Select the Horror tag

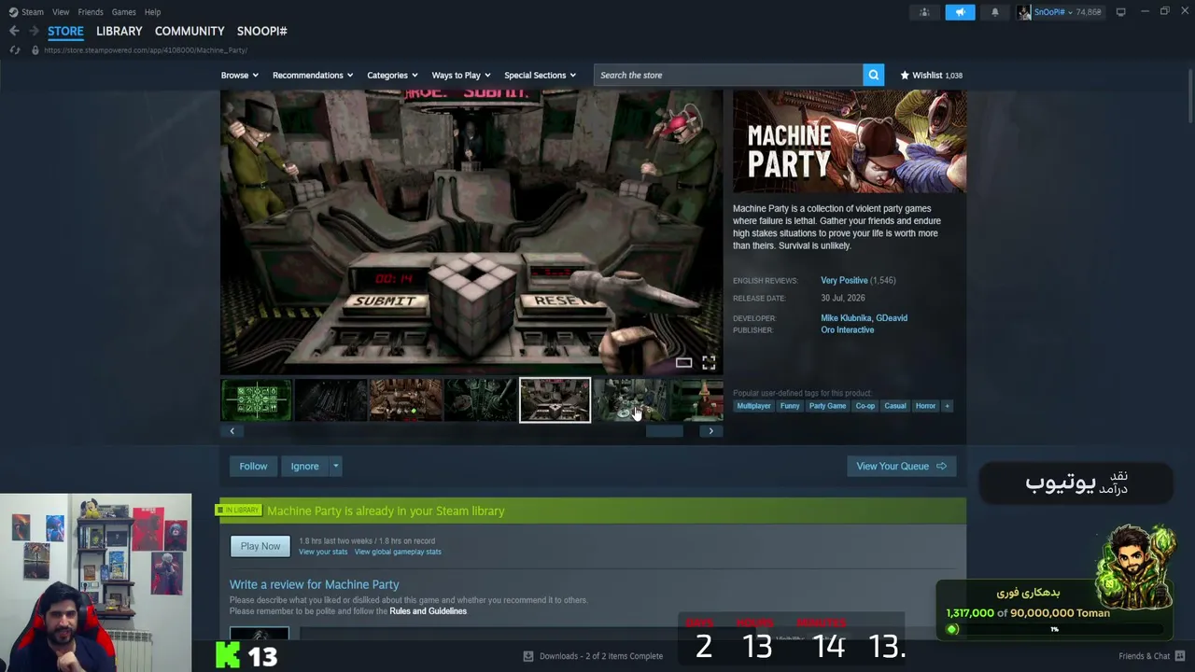(925, 406)
